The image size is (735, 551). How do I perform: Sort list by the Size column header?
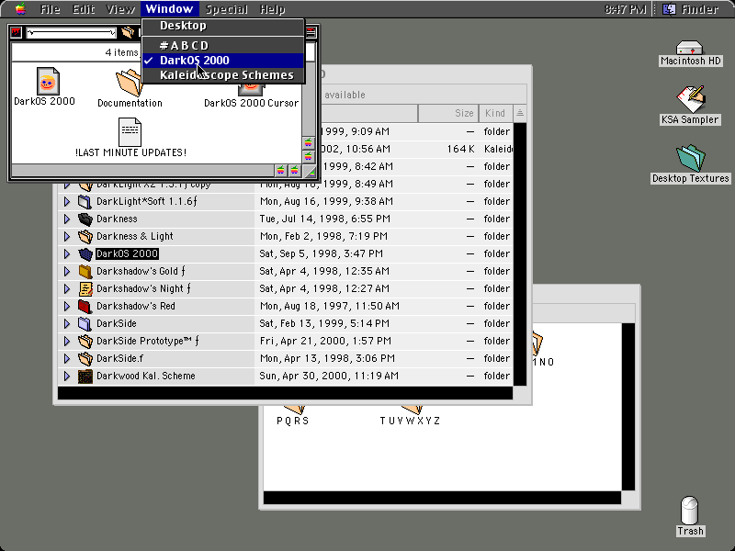point(447,113)
